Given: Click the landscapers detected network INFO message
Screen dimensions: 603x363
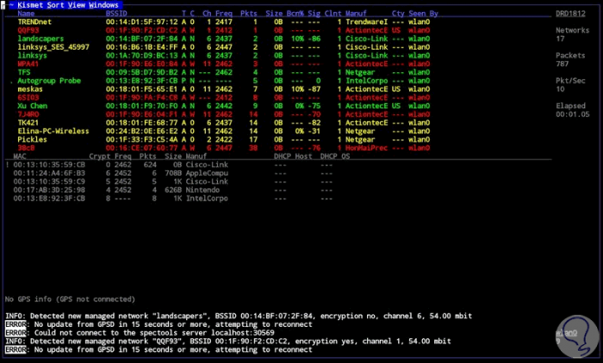Looking at the screenshot, I should tap(239, 317).
